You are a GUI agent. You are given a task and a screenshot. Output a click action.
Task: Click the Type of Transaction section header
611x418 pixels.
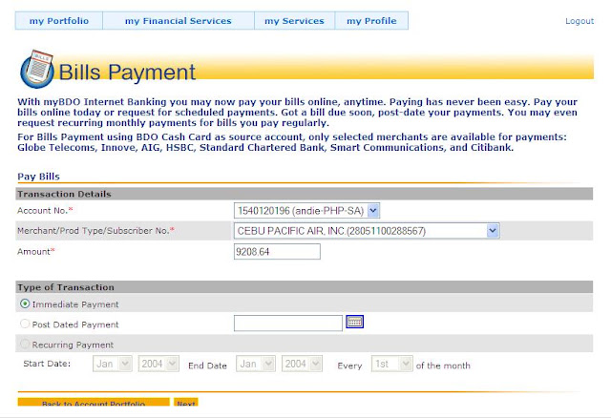click(304, 287)
